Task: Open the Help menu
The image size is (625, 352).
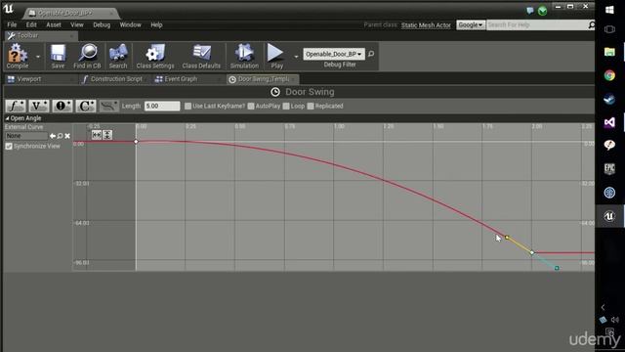Action: pyautogui.click(x=156, y=24)
